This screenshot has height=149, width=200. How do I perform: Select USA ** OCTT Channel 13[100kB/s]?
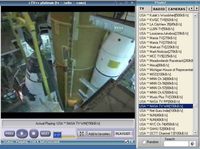[166, 133]
